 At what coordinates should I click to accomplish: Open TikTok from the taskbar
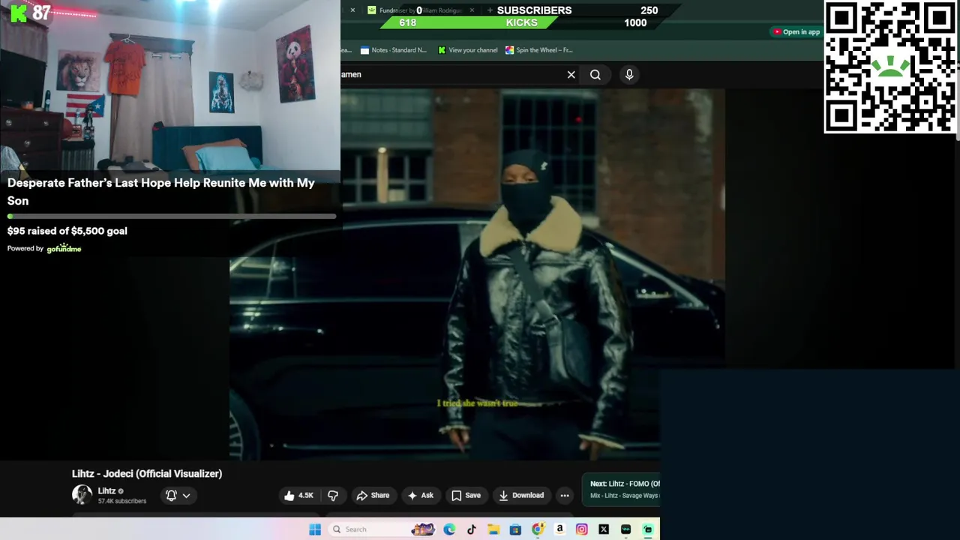click(x=472, y=529)
